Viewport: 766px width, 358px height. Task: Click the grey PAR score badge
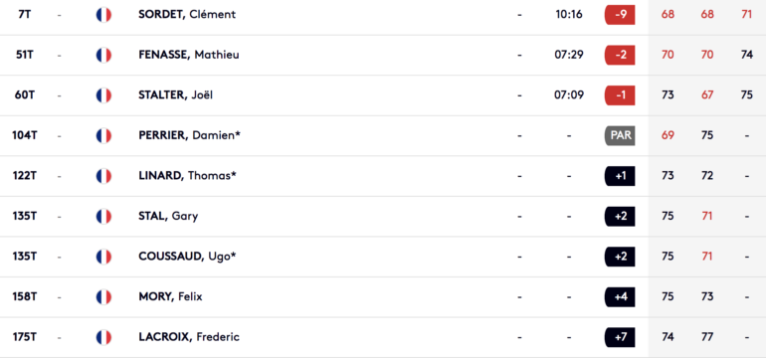620,135
